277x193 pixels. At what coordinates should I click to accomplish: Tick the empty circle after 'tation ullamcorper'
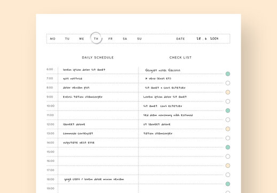click(228, 138)
